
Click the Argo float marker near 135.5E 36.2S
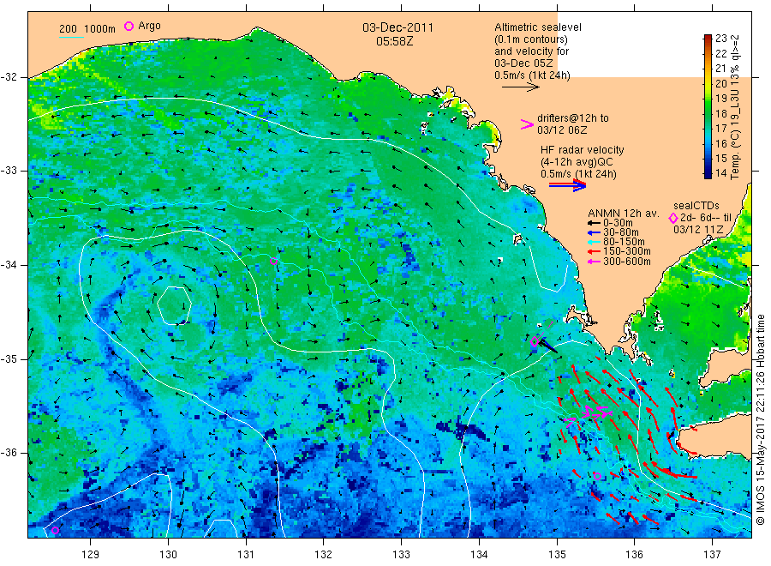[597, 476]
